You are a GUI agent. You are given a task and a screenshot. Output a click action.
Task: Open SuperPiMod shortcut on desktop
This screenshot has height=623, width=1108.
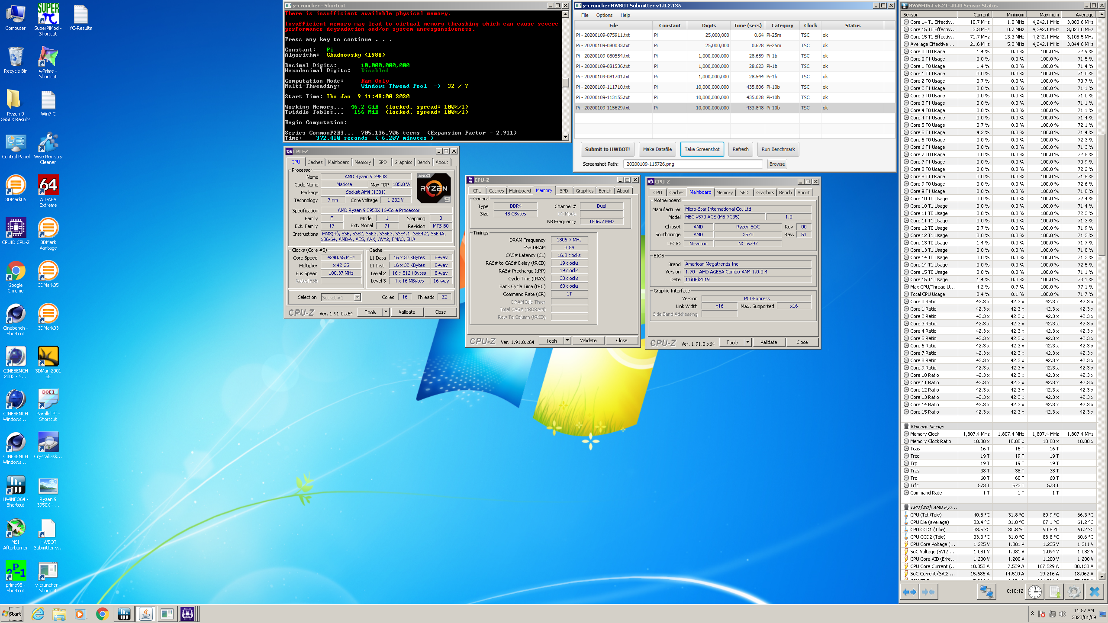pyautogui.click(x=48, y=20)
